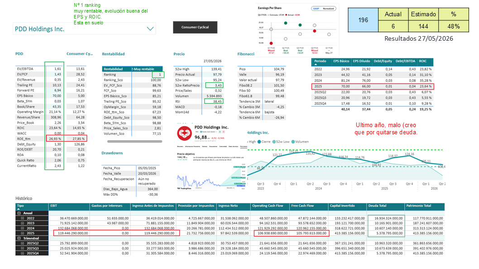Sort by the Periodo column arrow
The width and height of the screenshot is (479, 269).
click(x=316, y=64)
